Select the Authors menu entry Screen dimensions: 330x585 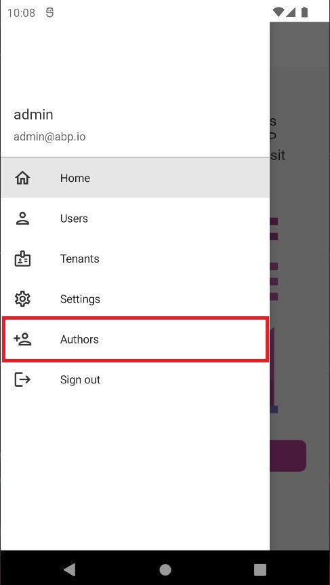(135, 339)
